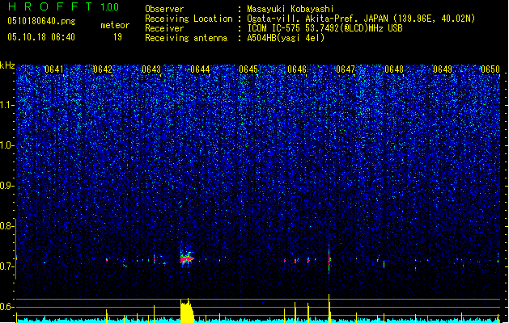Click the 0642 time marker

click(103, 69)
